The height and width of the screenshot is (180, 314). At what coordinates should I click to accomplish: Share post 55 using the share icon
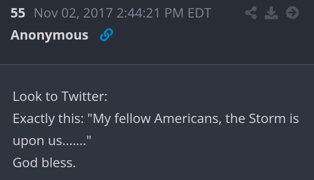pos(251,13)
